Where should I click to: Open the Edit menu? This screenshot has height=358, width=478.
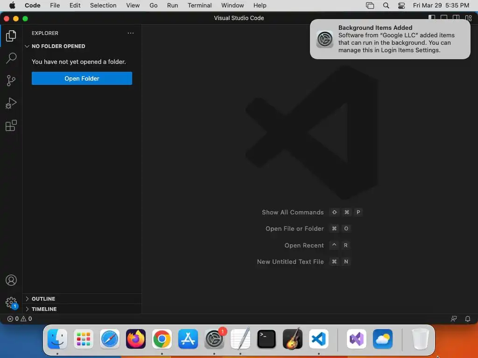[75, 6]
